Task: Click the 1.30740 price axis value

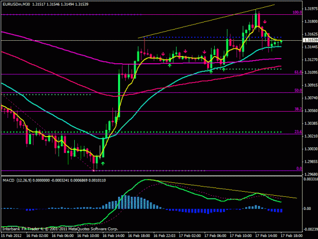Action: point(311,98)
